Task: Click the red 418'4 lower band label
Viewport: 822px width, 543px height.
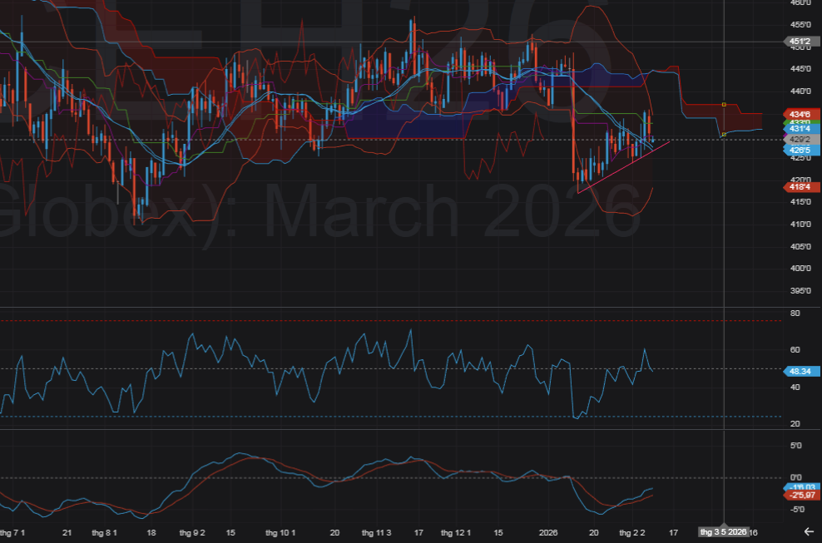Action: tap(802, 188)
